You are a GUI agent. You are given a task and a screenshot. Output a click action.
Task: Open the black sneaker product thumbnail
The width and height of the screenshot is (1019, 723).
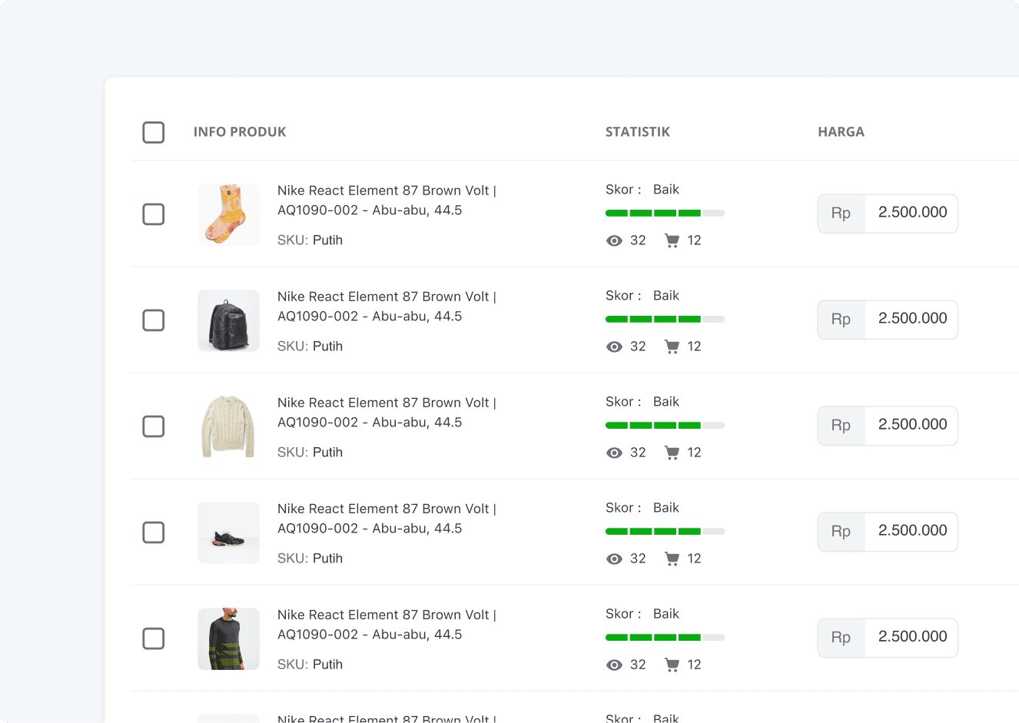click(228, 532)
